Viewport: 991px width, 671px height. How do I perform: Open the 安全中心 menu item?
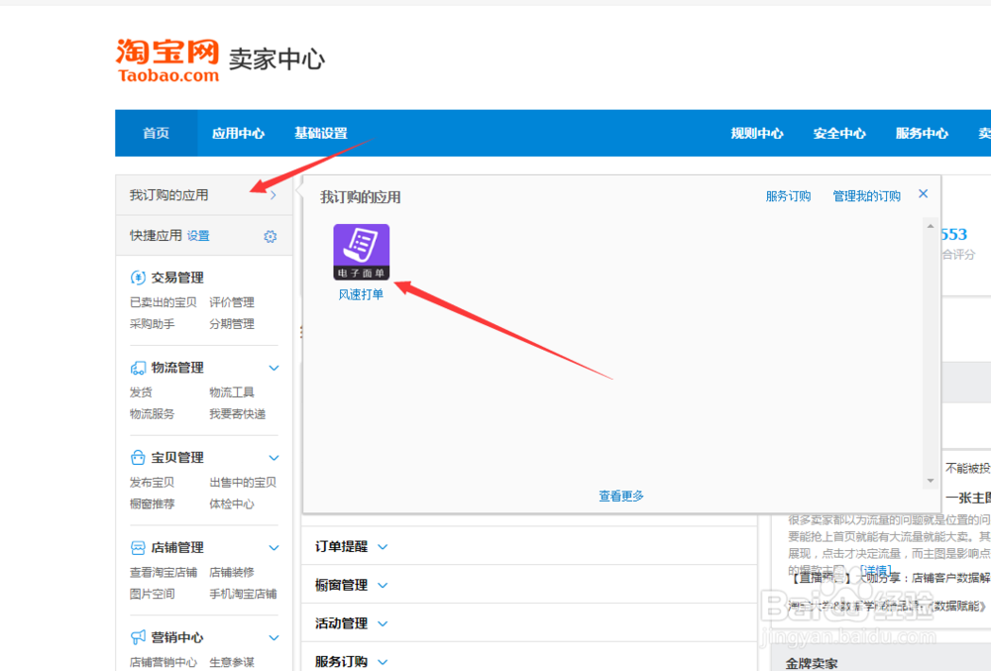[839, 134]
